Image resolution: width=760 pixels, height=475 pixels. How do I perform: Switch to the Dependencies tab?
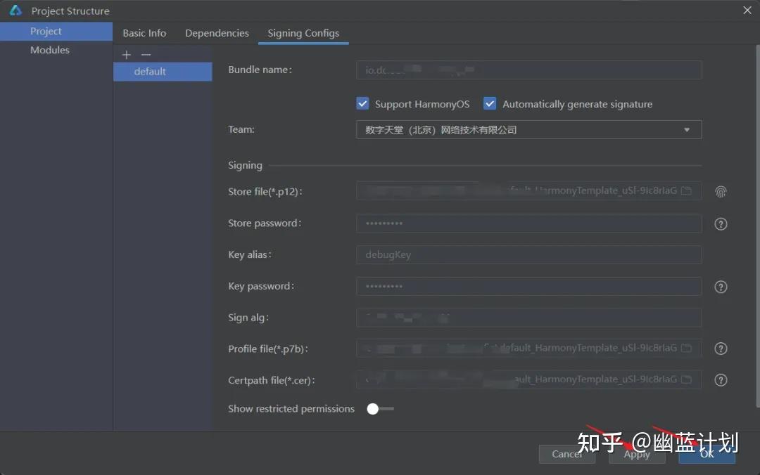tap(217, 33)
